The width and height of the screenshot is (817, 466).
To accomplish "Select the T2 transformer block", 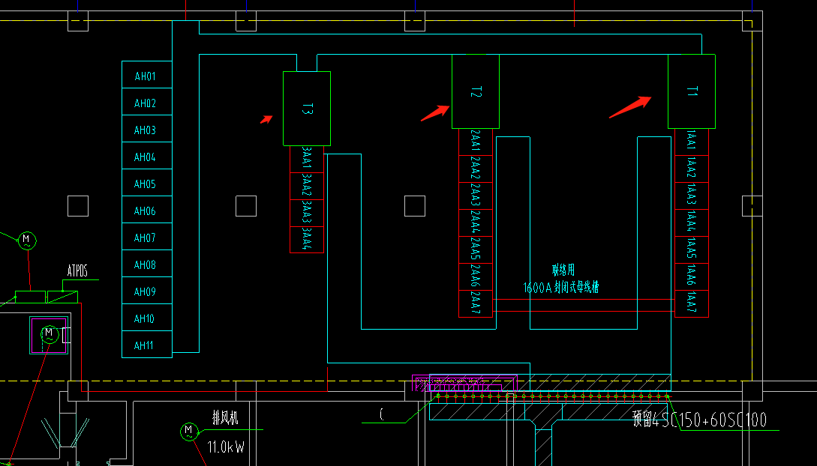I will pyautogui.click(x=476, y=91).
